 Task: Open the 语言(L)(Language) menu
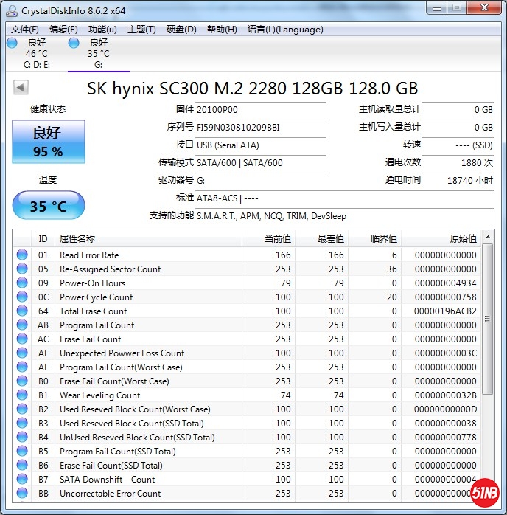(x=285, y=30)
